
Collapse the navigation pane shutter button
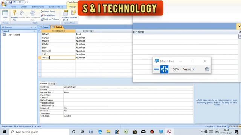tap(35, 27)
